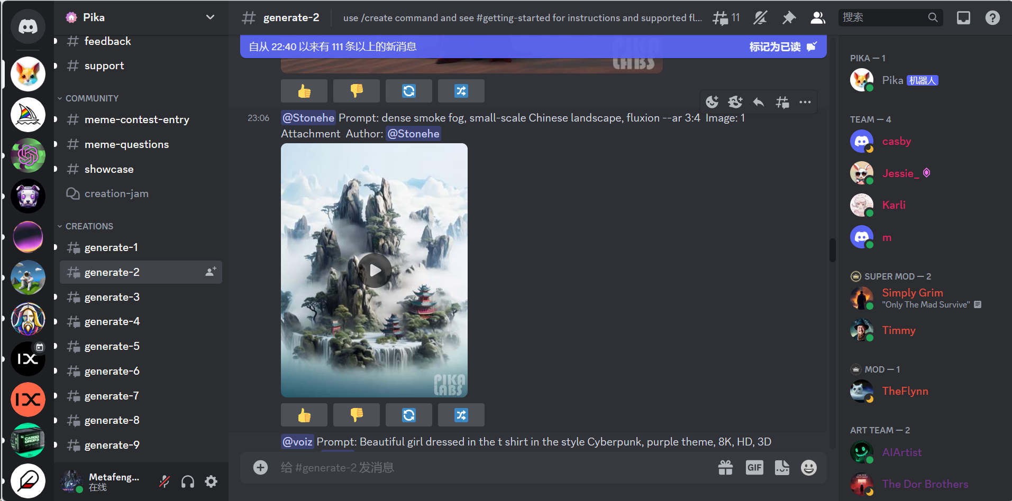Show pinned messages

[x=789, y=18]
